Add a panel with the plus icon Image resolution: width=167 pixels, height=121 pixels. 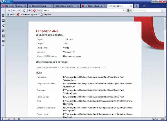point(3,45)
